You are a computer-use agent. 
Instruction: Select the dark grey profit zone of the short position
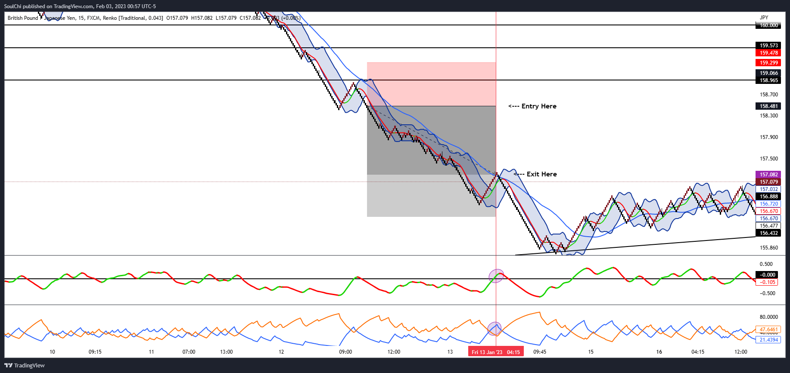click(x=431, y=140)
